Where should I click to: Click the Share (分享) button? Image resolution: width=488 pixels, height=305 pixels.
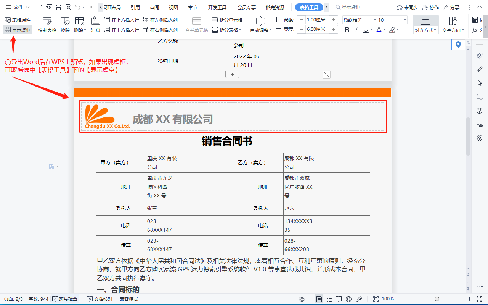pos(452,7)
